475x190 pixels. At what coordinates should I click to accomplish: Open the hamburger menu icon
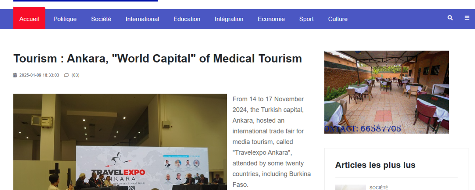point(467,18)
